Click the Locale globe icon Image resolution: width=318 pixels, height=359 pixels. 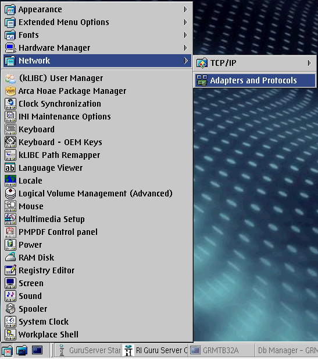coord(10,181)
